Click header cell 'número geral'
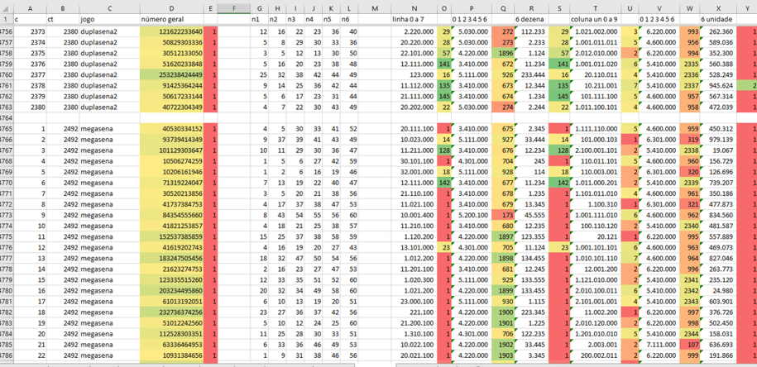 (171, 19)
